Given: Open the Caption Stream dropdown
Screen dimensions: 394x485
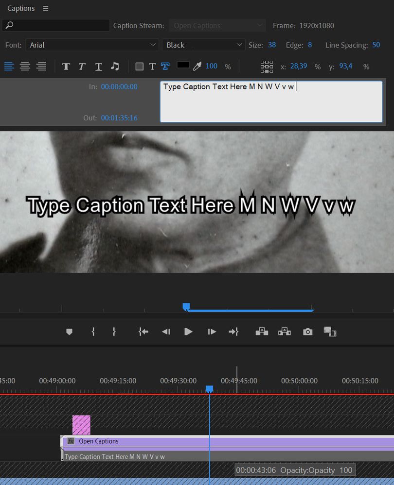Looking at the screenshot, I should point(217,25).
